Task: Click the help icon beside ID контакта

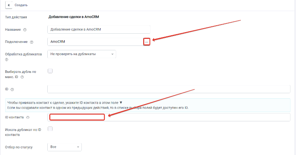Action: 28,117
